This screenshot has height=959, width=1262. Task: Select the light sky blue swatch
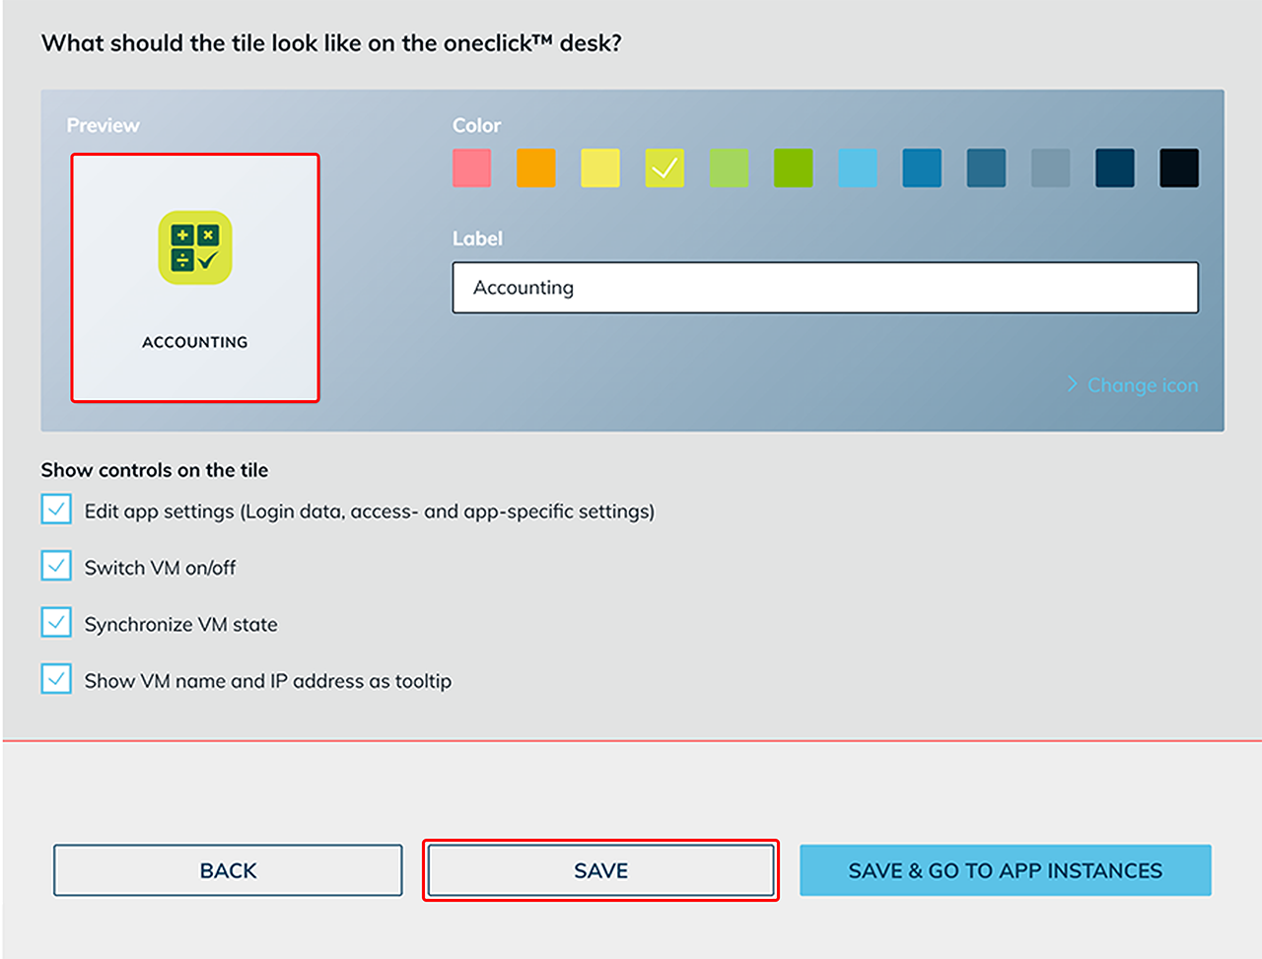point(858,168)
